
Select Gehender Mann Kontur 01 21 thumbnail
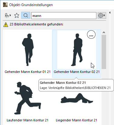pos(28,50)
